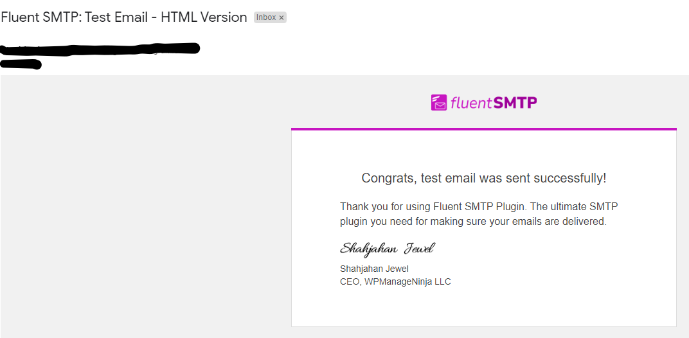The width and height of the screenshot is (689, 338).
Task: Click the Inbox label tag
Action: point(266,17)
